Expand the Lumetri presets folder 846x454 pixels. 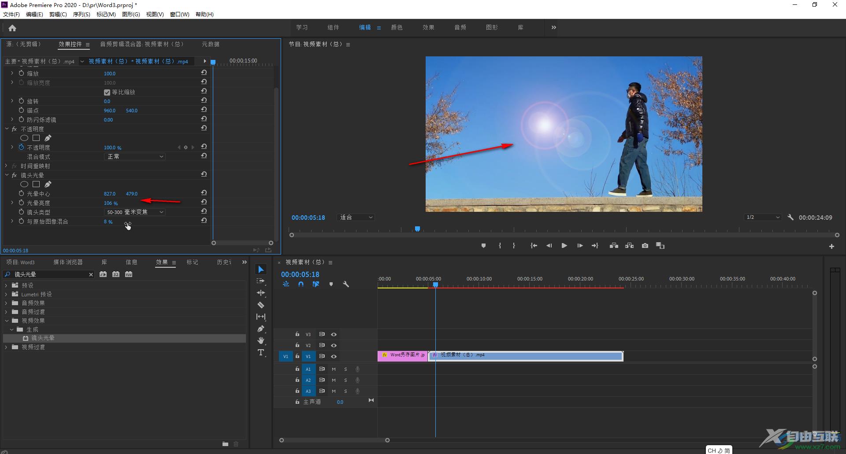coord(6,294)
